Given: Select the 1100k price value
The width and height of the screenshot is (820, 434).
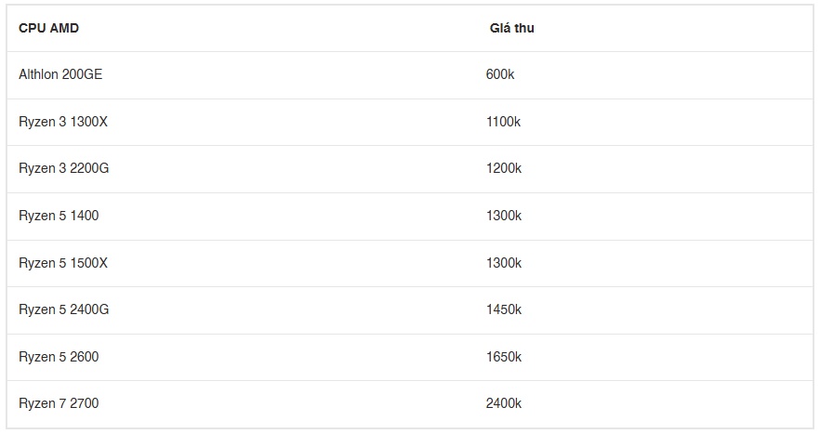Looking at the screenshot, I should click(x=503, y=122).
